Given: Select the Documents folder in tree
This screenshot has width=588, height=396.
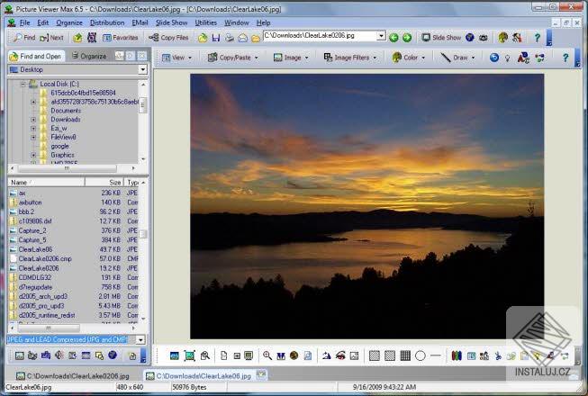Looking at the screenshot, I should pyautogui.click(x=66, y=111).
